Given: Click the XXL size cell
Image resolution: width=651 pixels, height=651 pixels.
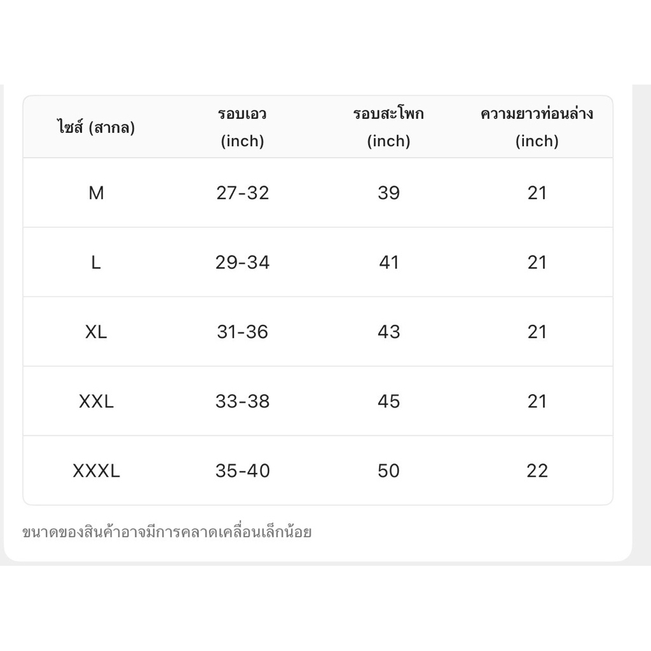Looking at the screenshot, I should point(97,402).
